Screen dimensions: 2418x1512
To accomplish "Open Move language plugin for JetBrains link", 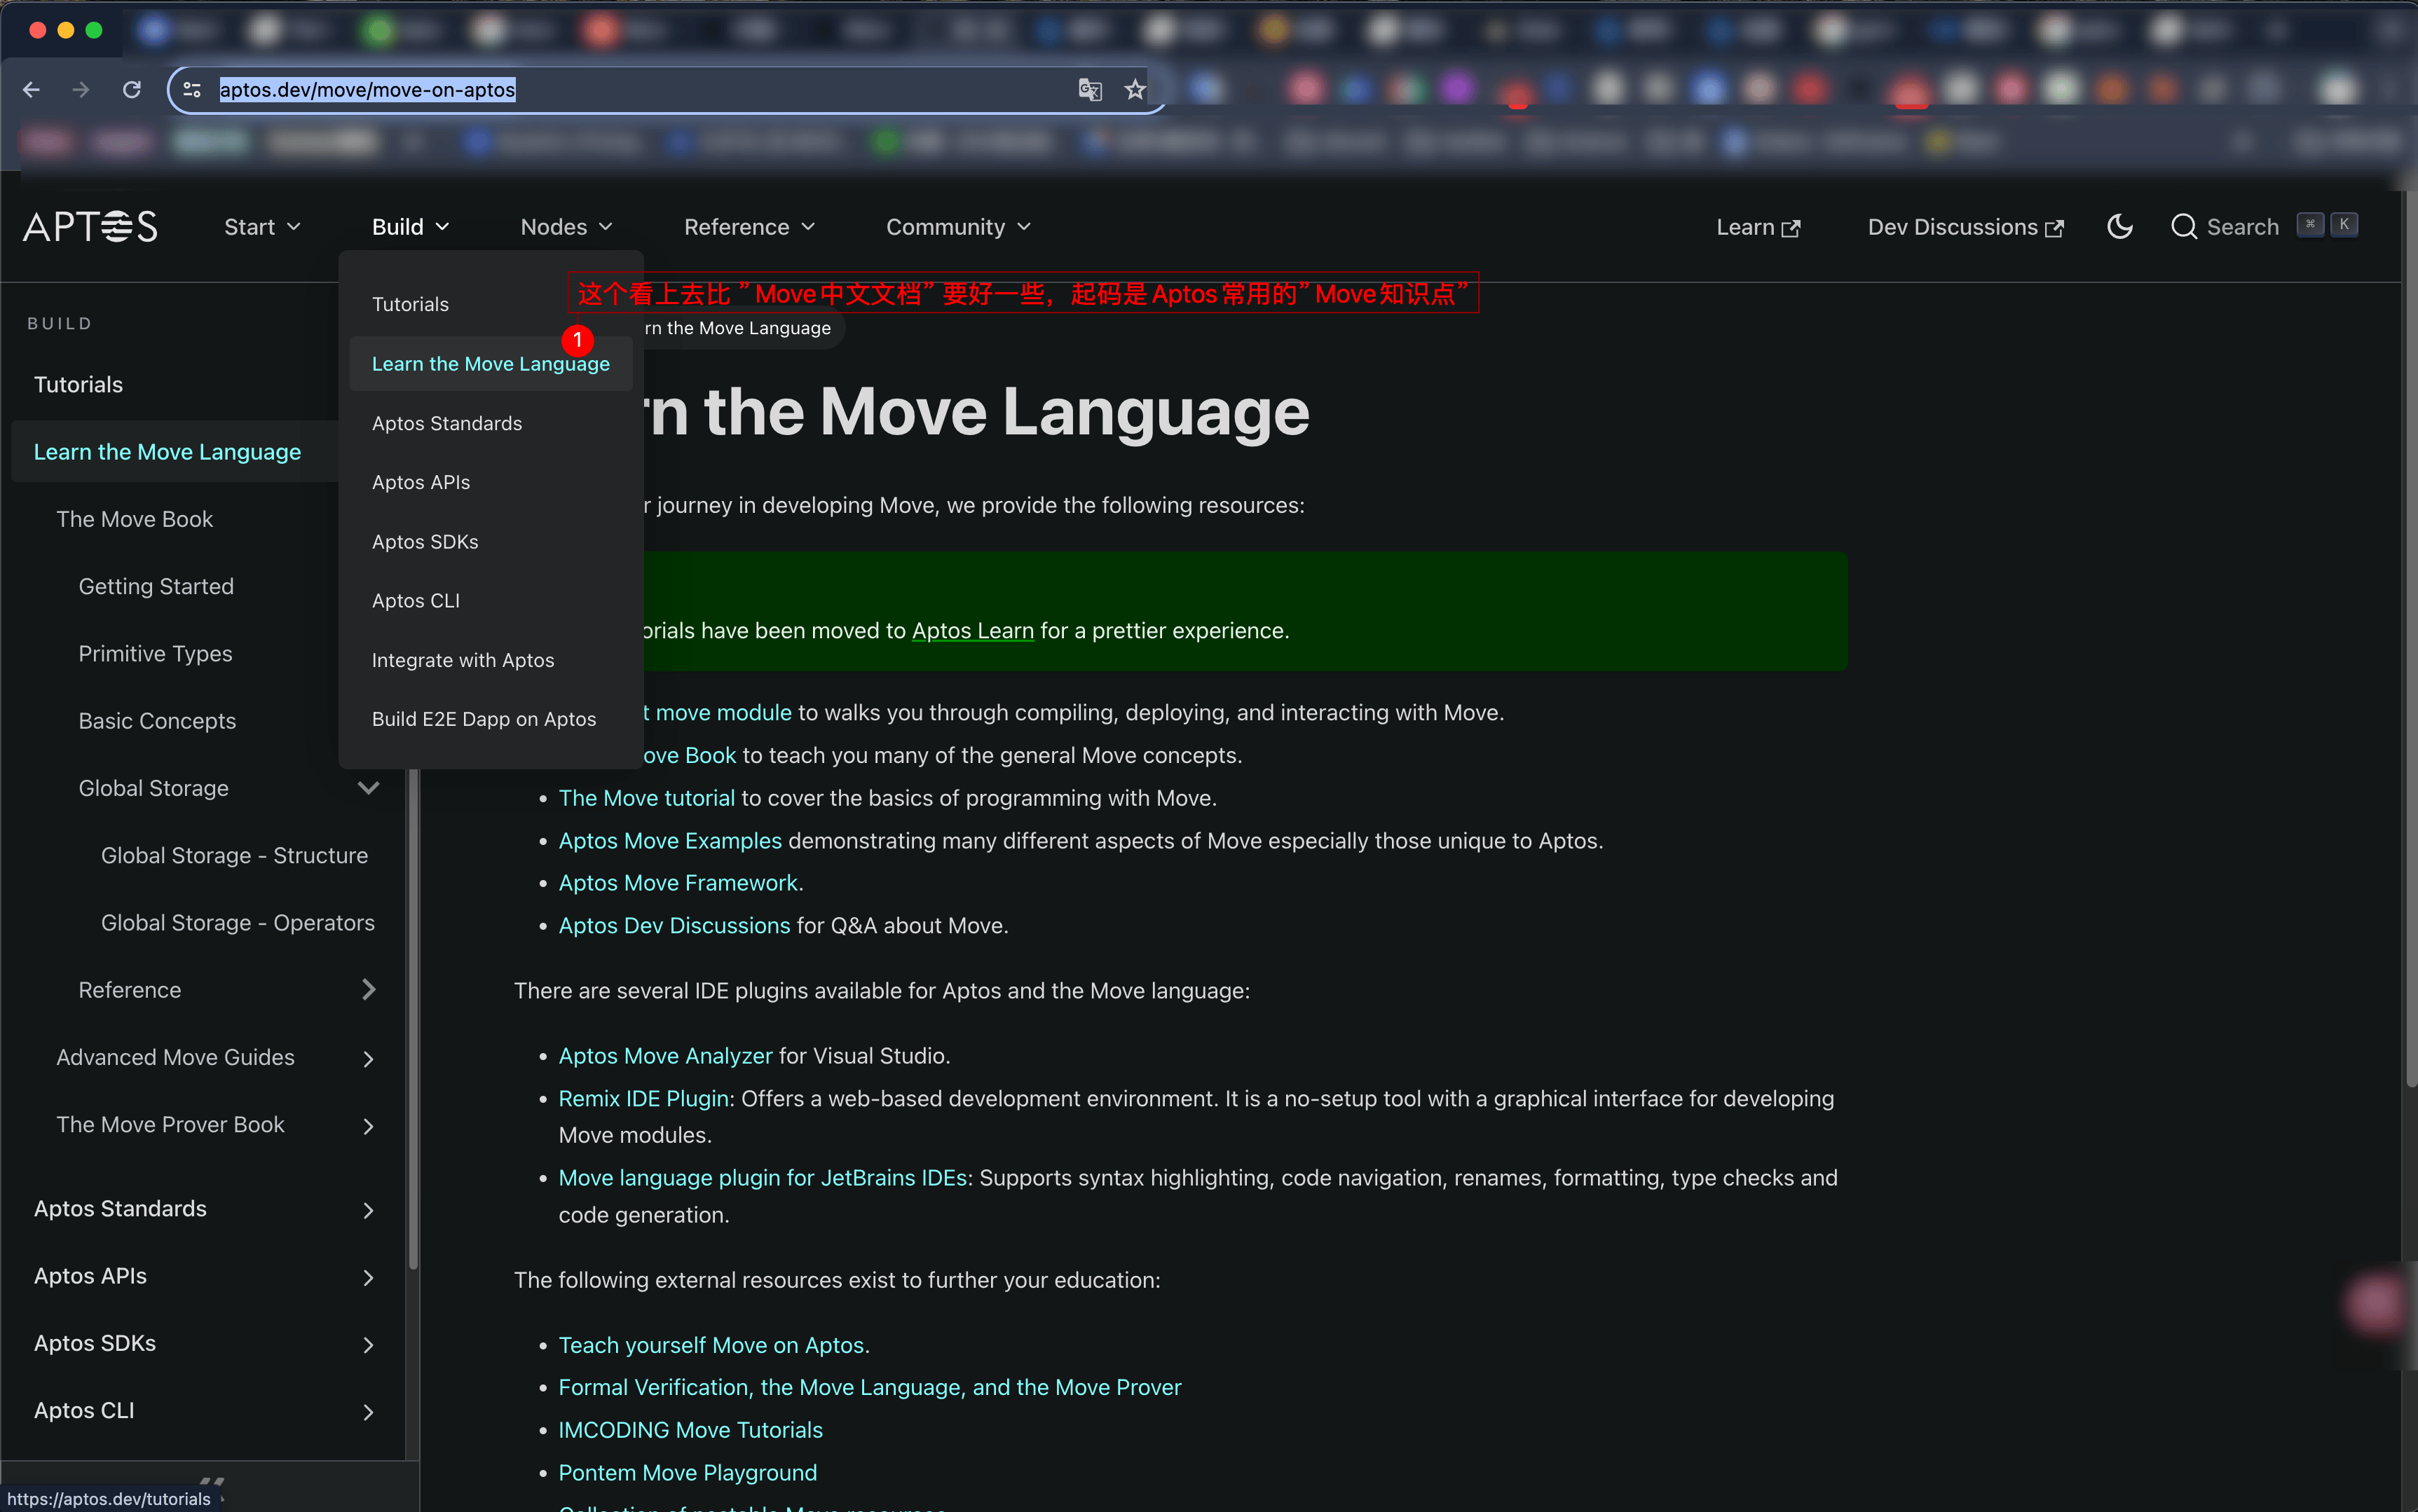I will 762,1178.
